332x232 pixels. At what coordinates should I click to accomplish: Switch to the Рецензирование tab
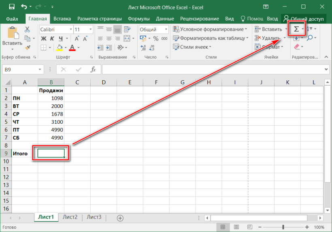tap(200, 19)
